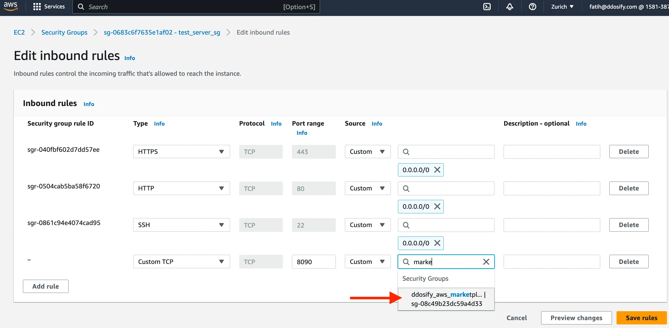Click the port range field showing 8090
The image size is (669, 328).
[x=314, y=262]
